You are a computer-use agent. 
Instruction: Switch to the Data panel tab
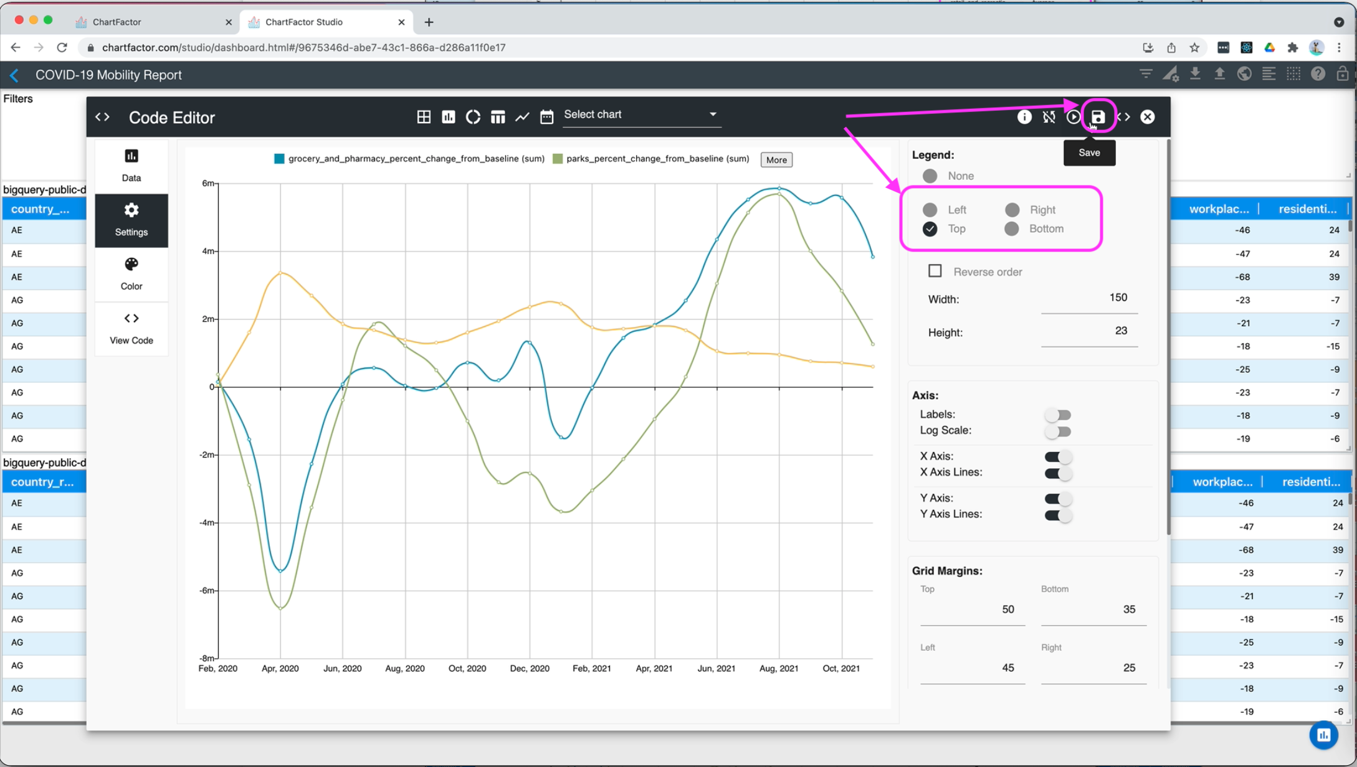pyautogui.click(x=131, y=166)
